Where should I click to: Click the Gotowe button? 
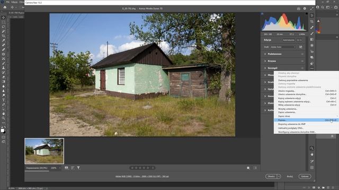[305, 176]
